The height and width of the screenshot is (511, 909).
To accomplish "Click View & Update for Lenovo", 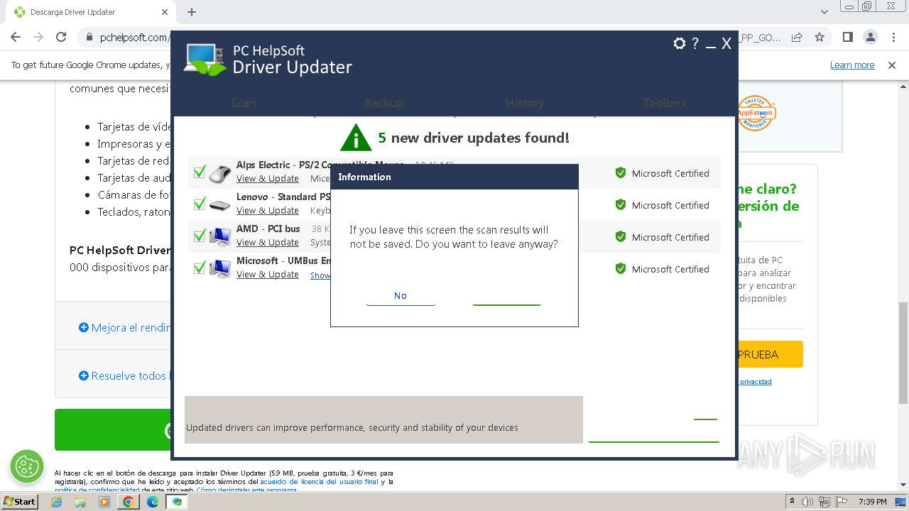I will pos(268,210).
